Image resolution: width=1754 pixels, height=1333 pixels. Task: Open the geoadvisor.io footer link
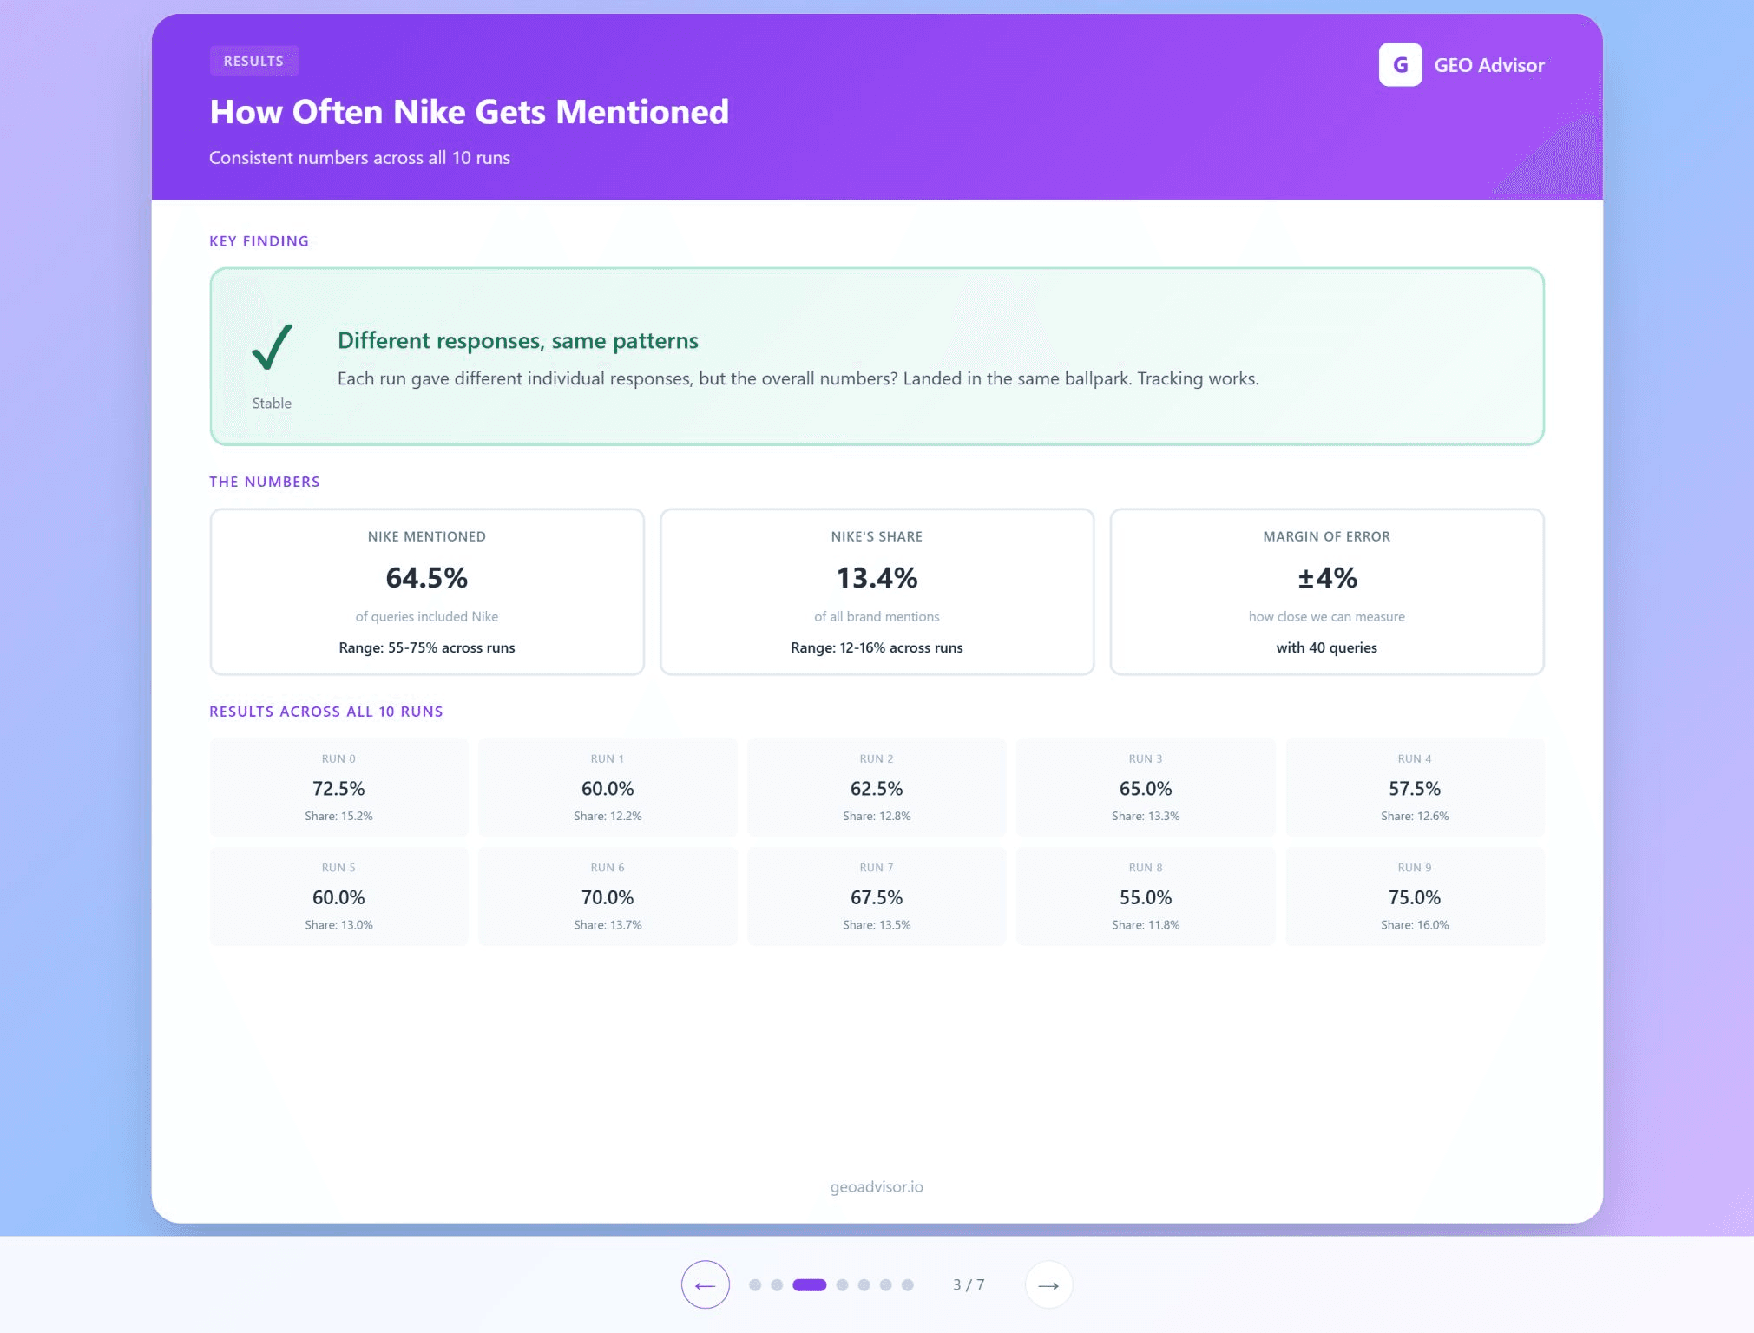(x=877, y=1186)
